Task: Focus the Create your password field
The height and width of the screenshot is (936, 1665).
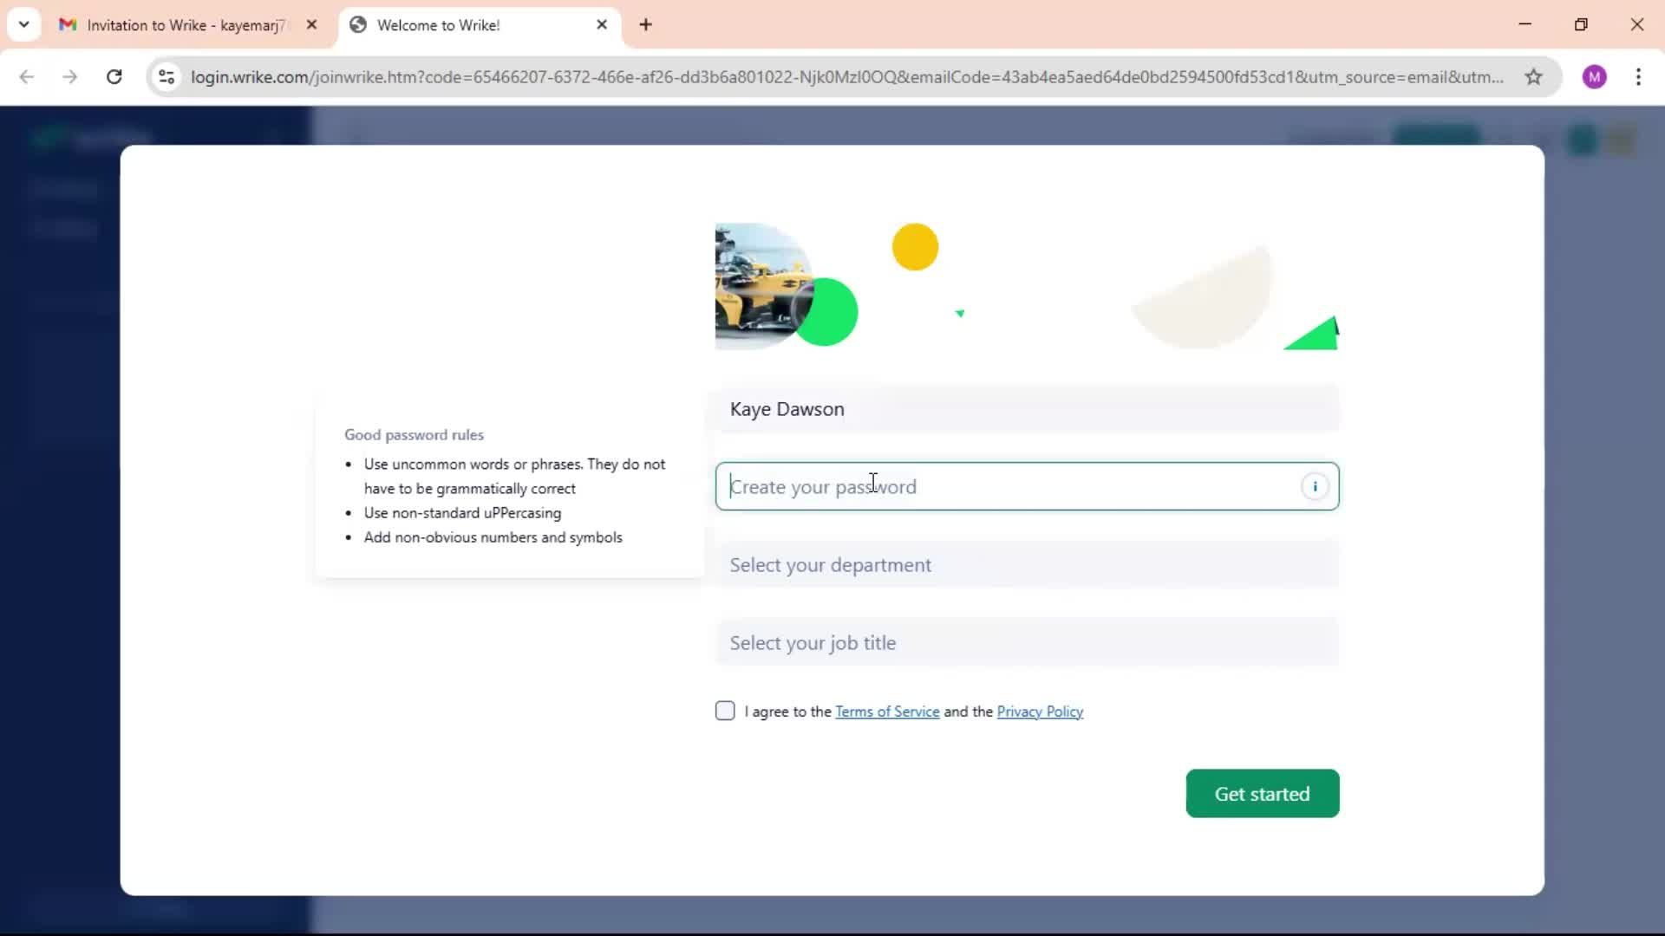Action: 1027,486
